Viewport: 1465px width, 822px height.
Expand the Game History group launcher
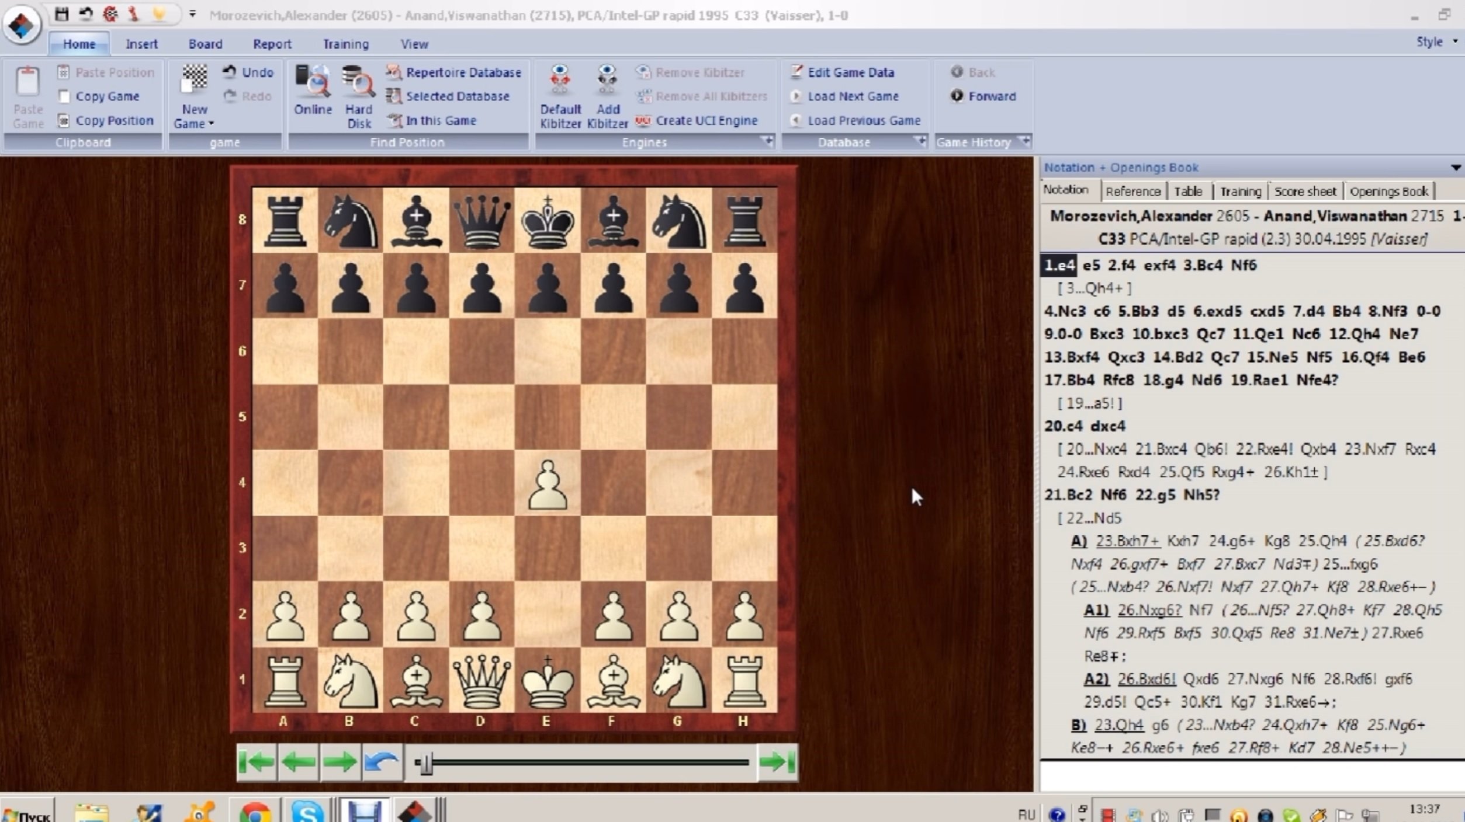(1023, 141)
